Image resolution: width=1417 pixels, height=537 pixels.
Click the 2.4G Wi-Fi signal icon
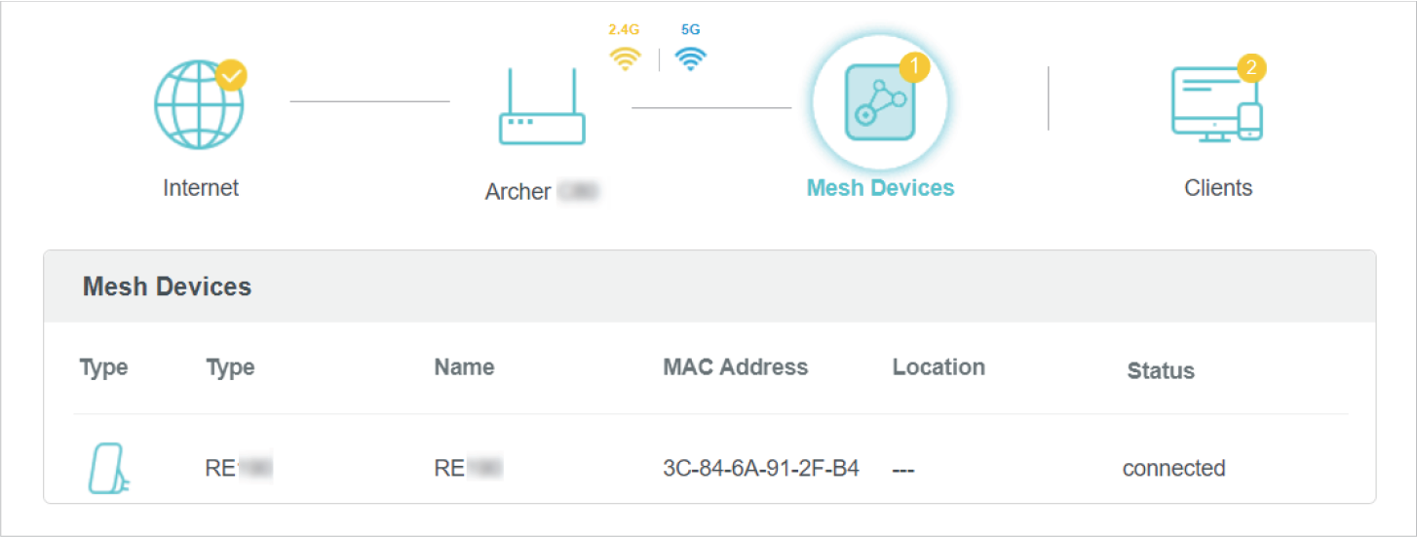pos(625,59)
